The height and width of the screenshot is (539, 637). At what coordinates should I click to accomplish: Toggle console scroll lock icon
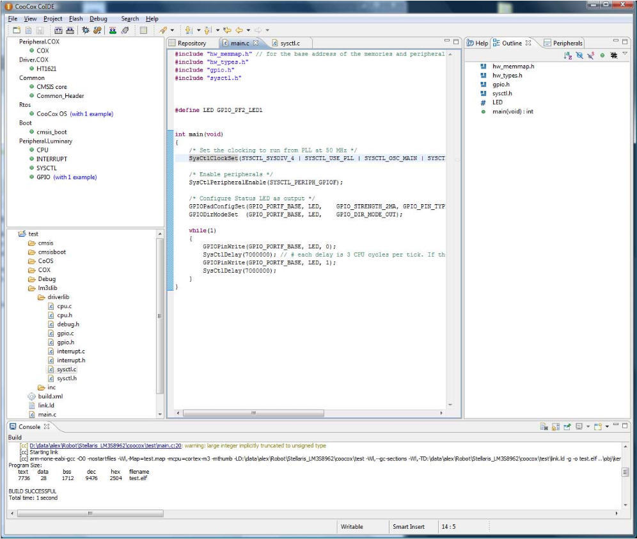point(556,426)
